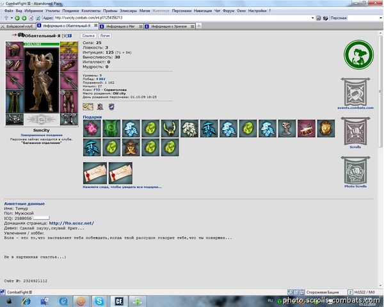Open the dropdown beside the up arrow

(x=12, y=18)
